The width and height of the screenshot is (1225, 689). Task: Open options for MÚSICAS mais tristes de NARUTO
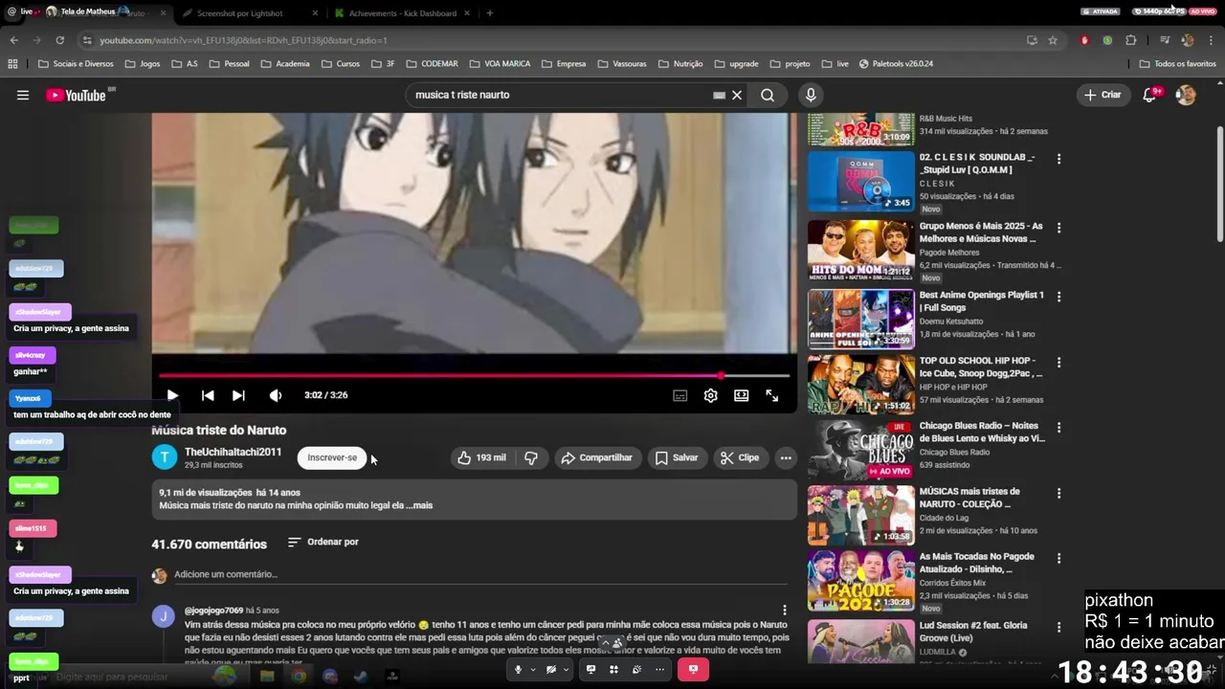[1058, 493]
